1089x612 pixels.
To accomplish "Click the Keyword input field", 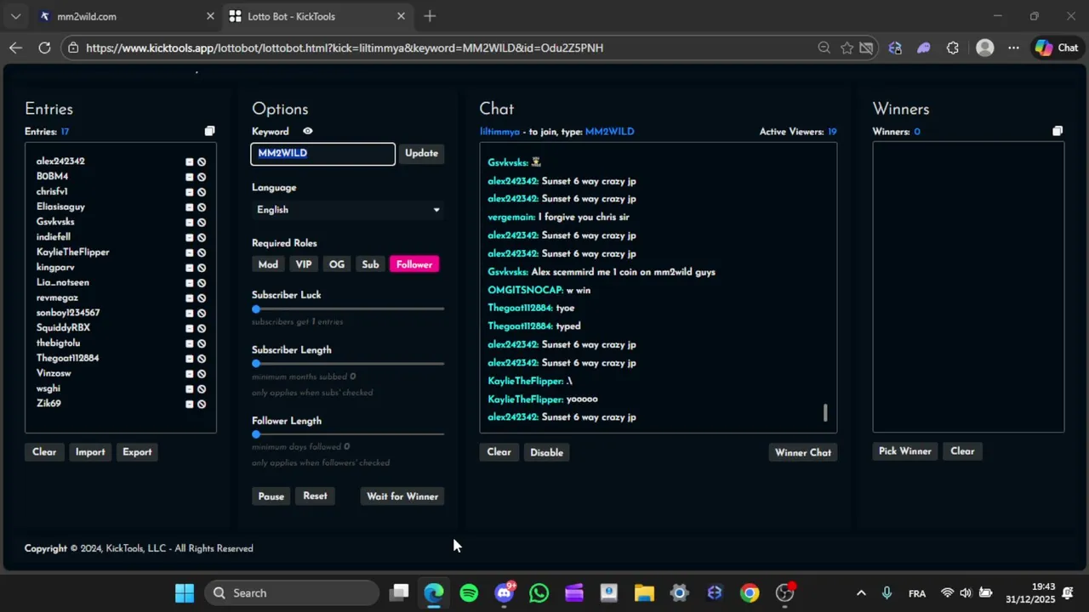I will pyautogui.click(x=323, y=154).
